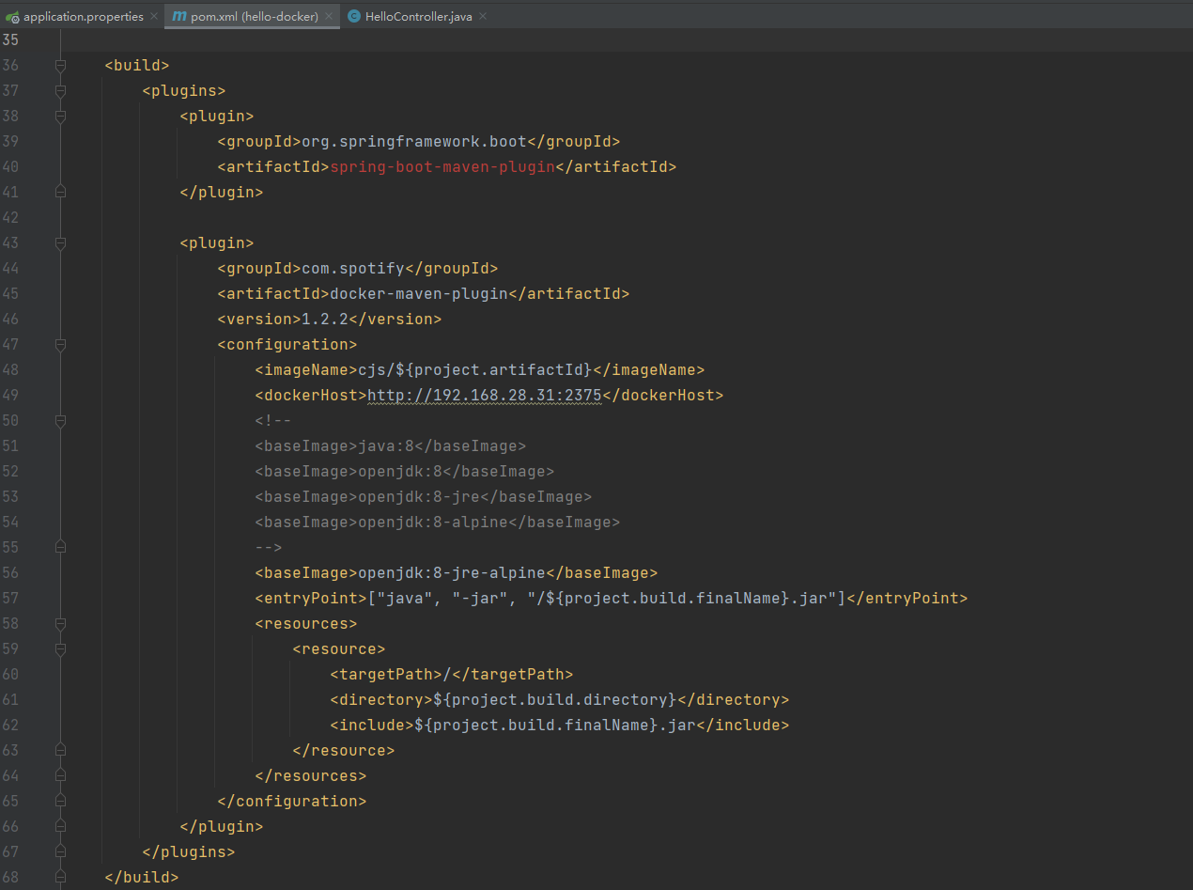Collapse the <configuration> block at line 47

coord(61,345)
